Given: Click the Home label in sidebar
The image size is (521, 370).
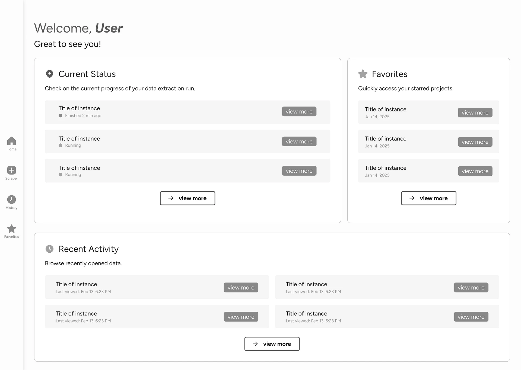Looking at the screenshot, I should (x=11, y=149).
